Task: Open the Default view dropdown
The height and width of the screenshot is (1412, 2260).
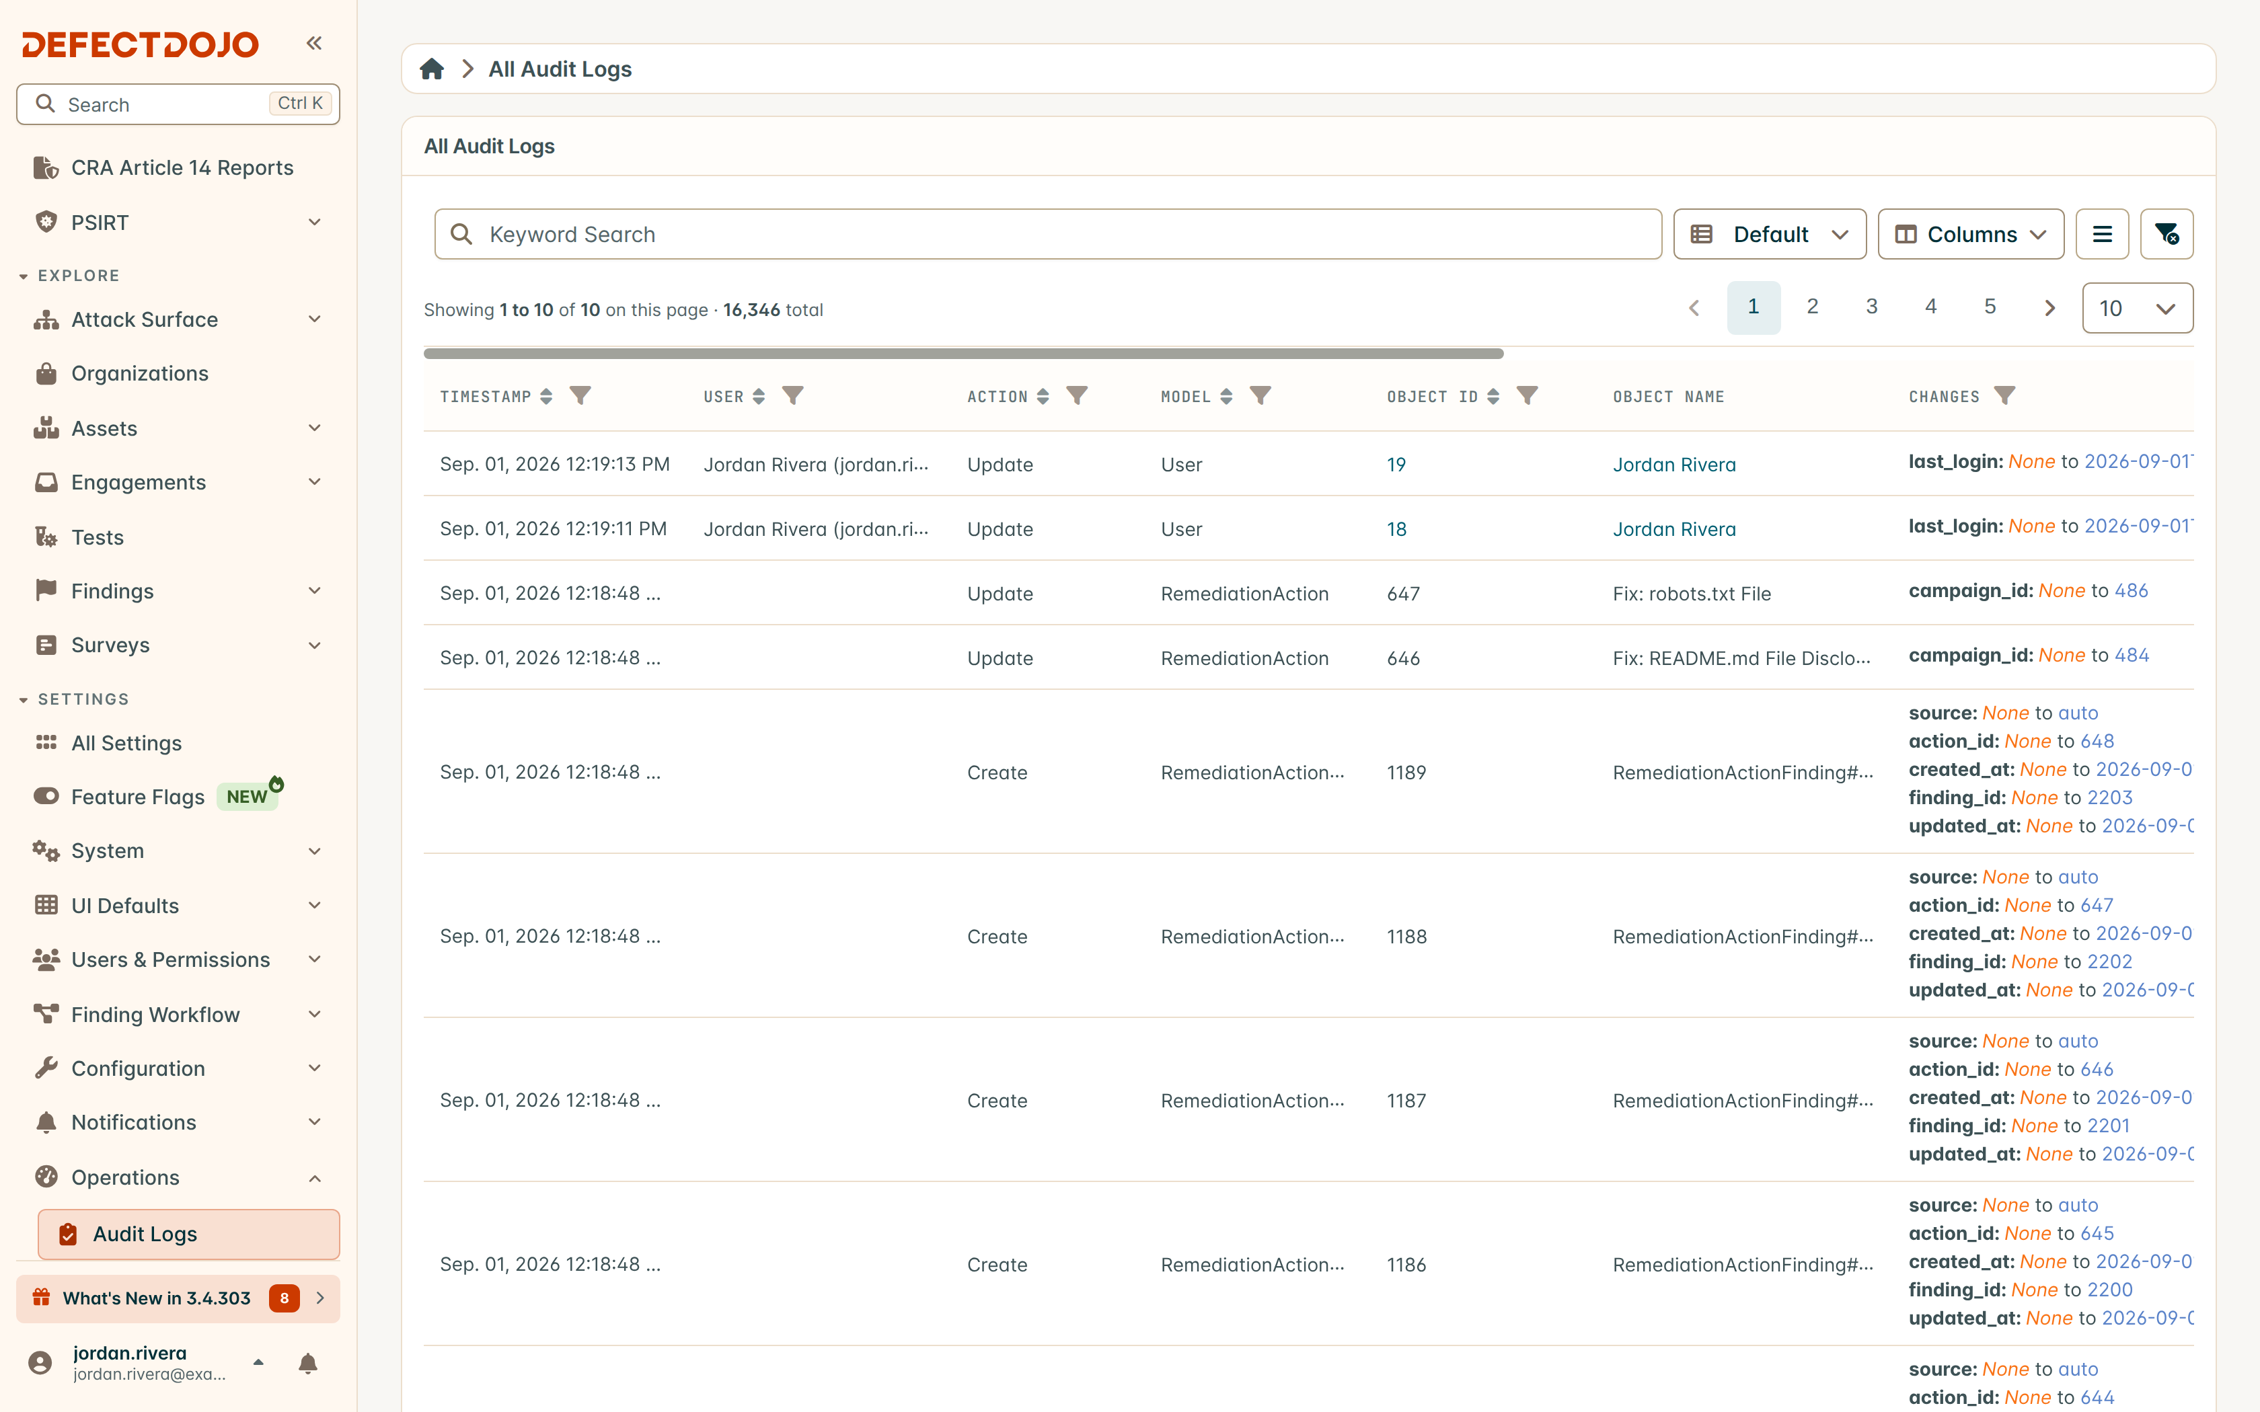Action: (x=1770, y=233)
